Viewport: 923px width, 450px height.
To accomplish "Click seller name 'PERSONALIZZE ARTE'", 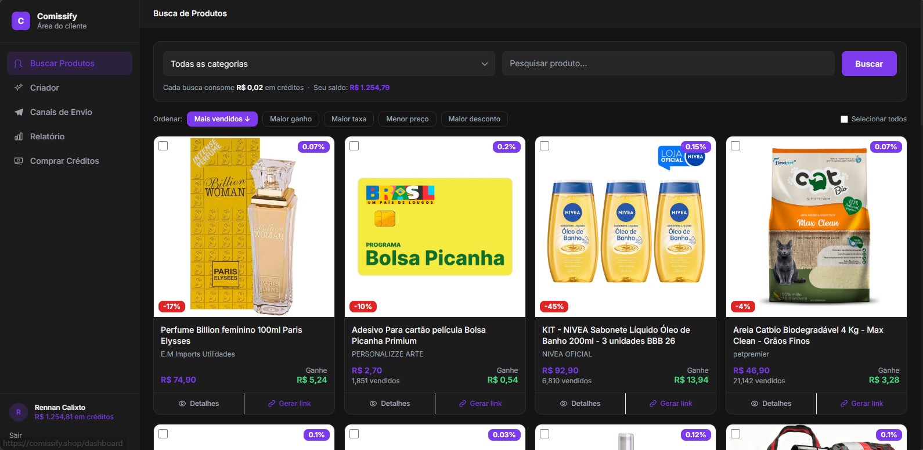I will [x=388, y=354].
